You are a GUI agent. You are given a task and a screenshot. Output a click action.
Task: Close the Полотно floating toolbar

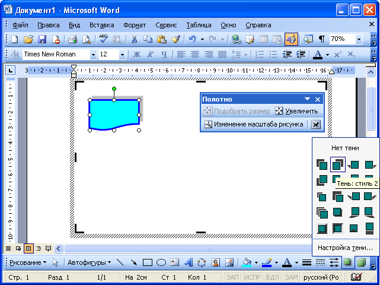point(318,99)
